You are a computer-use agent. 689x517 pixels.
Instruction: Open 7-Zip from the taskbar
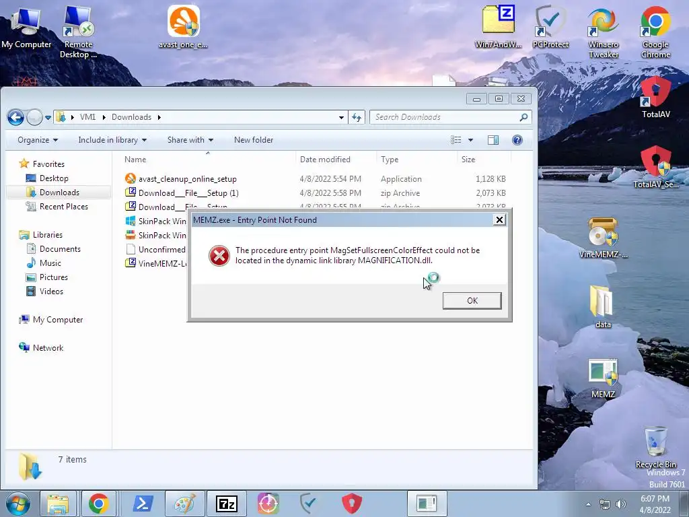226,504
